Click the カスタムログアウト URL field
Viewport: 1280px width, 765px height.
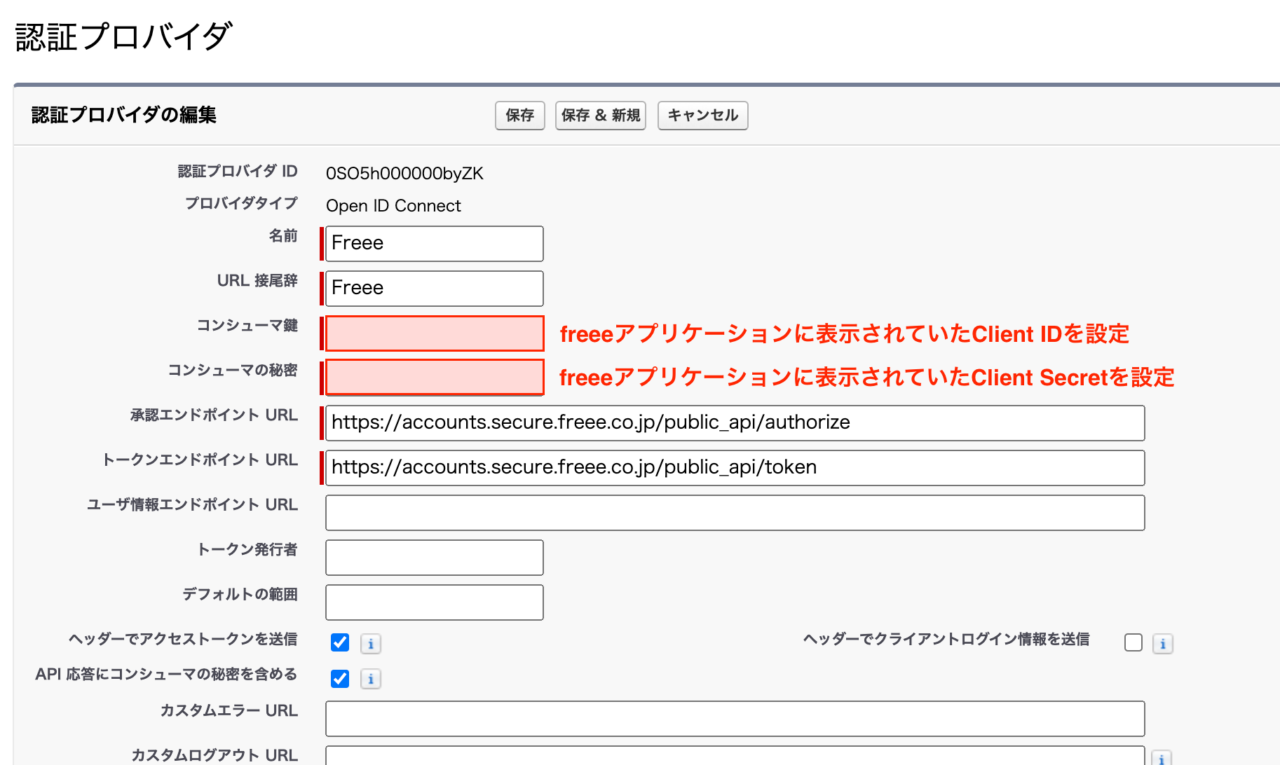(x=735, y=756)
